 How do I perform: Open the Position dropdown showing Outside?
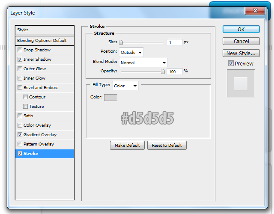click(131, 52)
